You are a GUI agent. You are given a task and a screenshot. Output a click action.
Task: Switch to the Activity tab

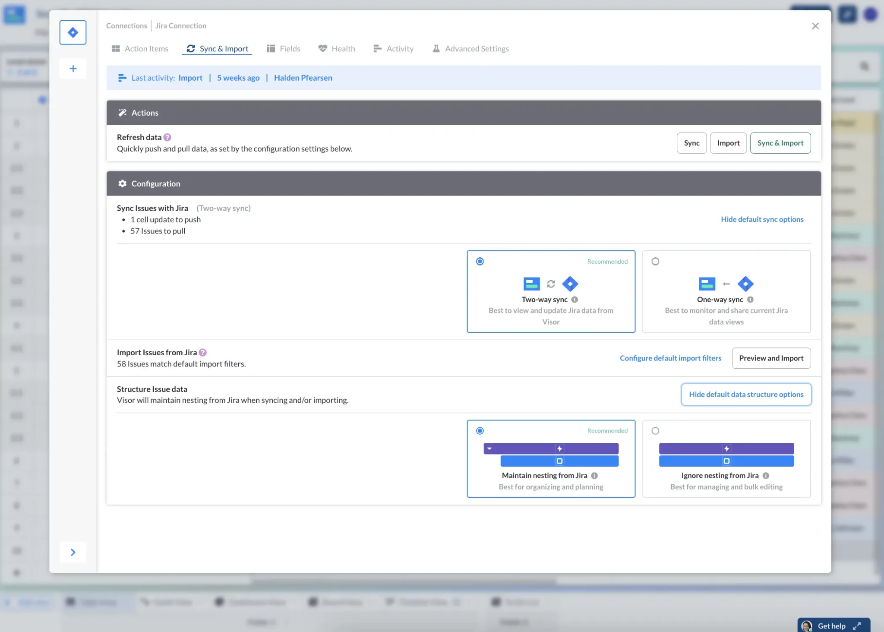(393, 49)
